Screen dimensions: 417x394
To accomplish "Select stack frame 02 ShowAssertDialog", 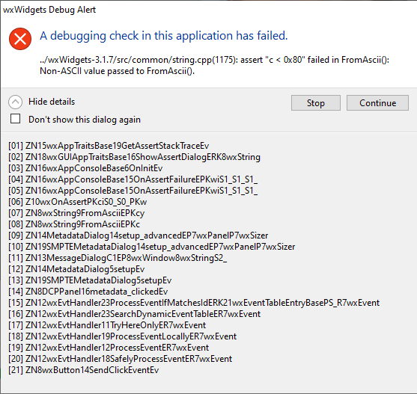I will (134, 157).
